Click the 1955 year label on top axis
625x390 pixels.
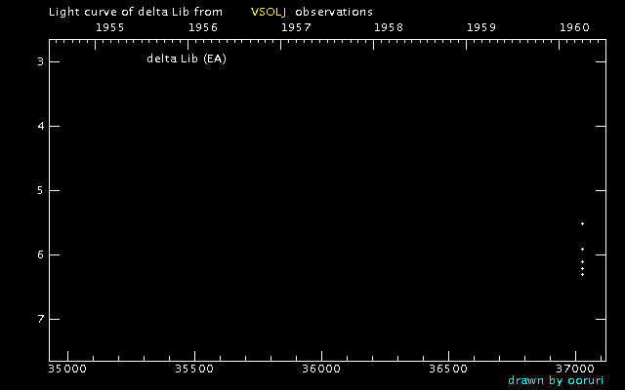click(x=109, y=27)
